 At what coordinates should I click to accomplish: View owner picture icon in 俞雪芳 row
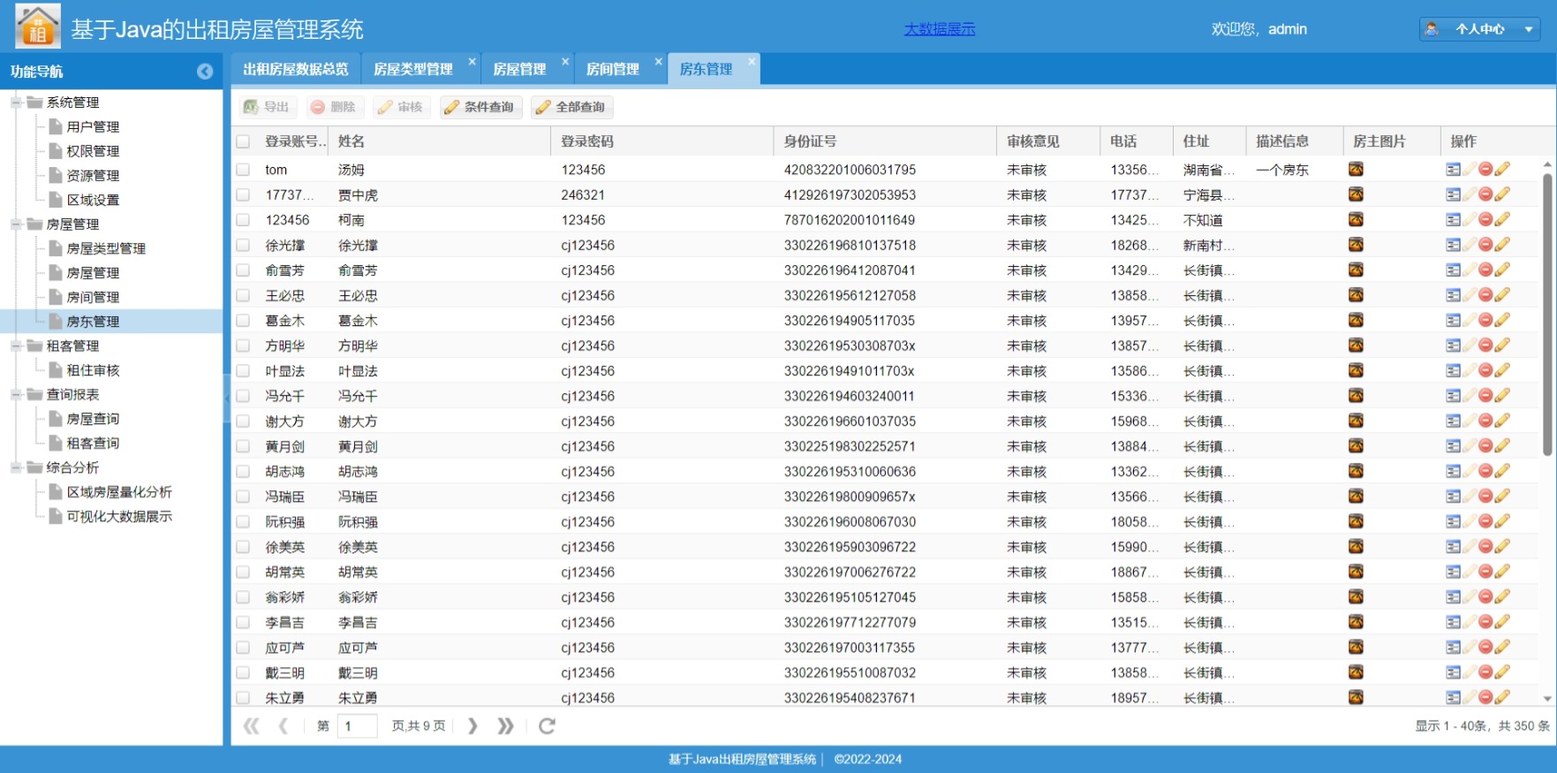point(1356,269)
